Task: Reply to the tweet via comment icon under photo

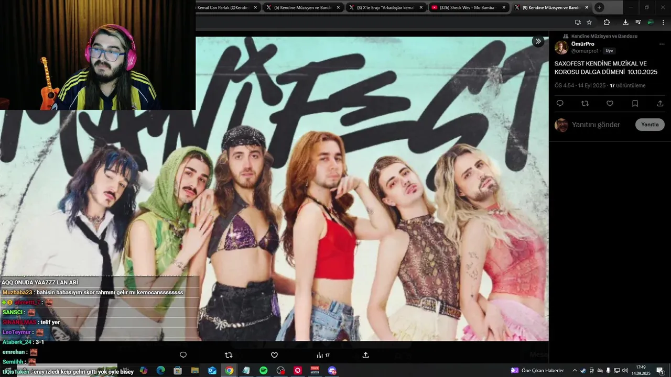Action: pos(183,355)
